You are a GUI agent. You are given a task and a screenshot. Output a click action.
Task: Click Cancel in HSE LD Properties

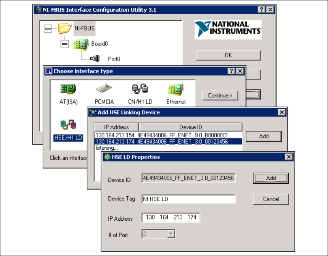pyautogui.click(x=271, y=199)
